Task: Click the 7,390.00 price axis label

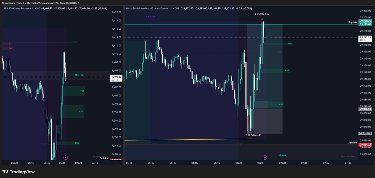Action: [116, 137]
